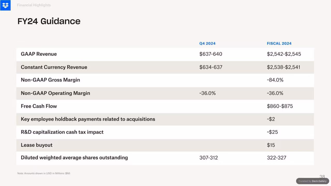Click the '~84.0%' gross margin value
The height and width of the screenshot is (186, 331).
[275, 80]
